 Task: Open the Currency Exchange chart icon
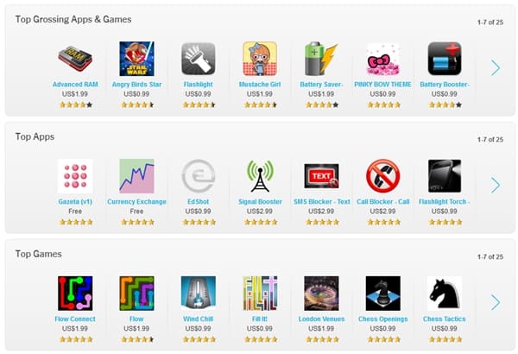(x=136, y=176)
